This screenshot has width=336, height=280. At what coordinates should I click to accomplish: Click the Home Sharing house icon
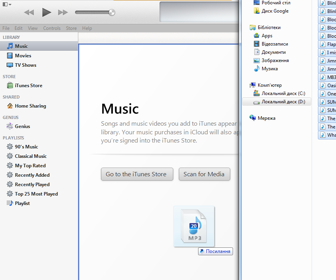(10, 106)
